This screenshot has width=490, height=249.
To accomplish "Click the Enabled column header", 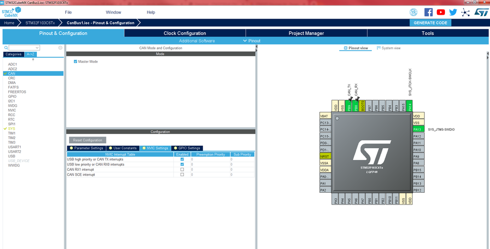I will pyautogui.click(x=182, y=154).
